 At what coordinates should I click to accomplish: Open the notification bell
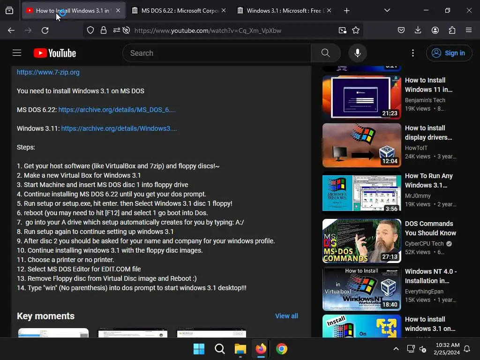(467, 349)
